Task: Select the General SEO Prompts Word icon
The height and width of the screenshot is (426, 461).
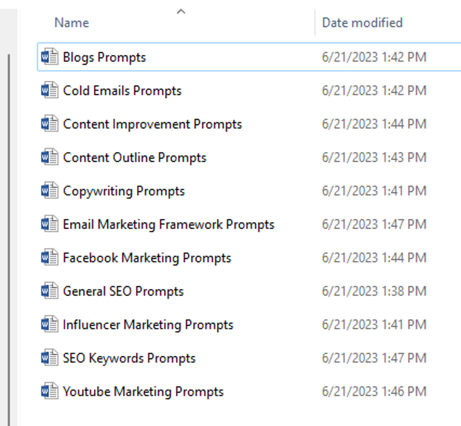Action: (50, 291)
